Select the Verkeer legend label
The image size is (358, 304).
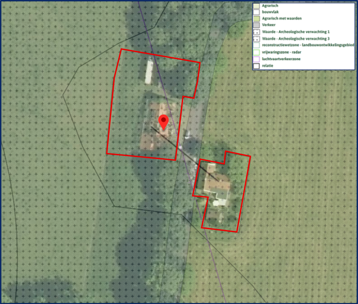269,25
